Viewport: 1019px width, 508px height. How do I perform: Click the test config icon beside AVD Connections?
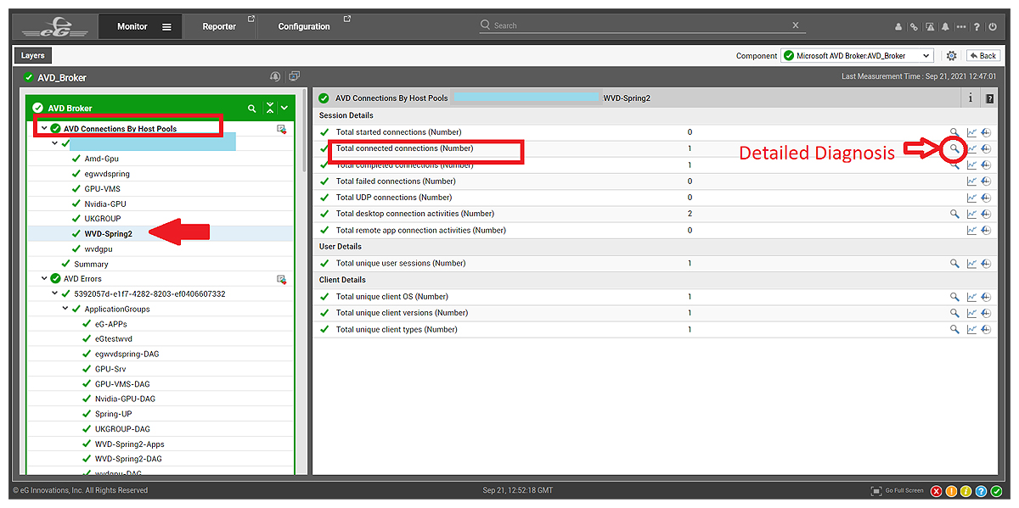tap(281, 129)
